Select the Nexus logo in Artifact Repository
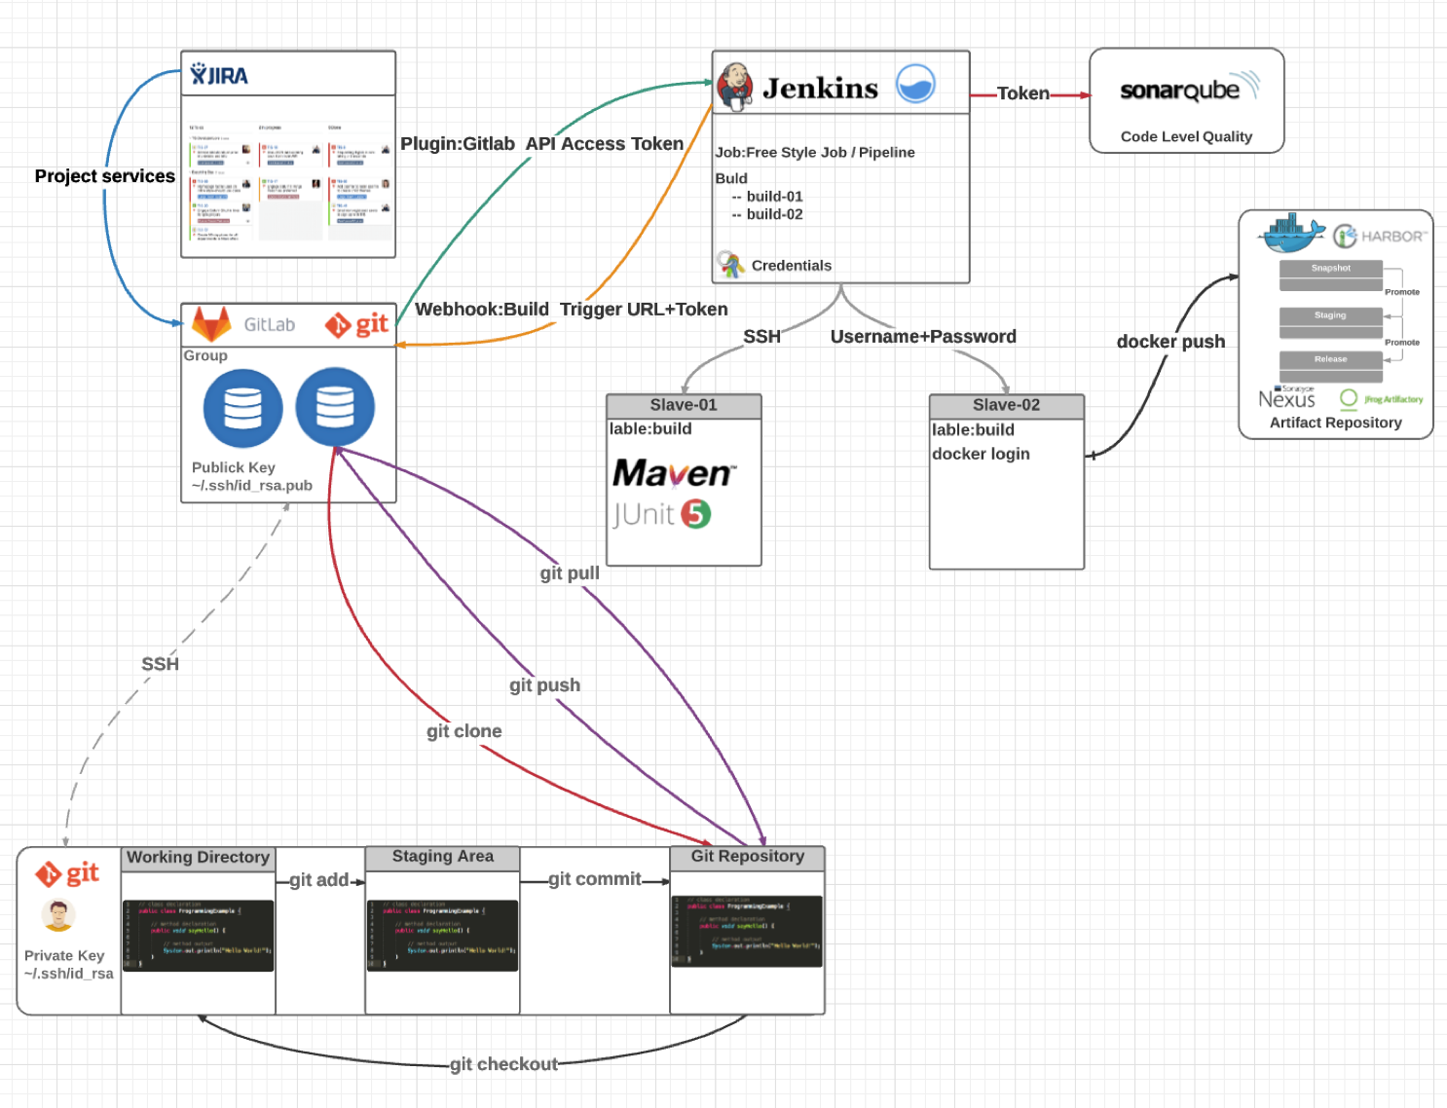Image resolution: width=1447 pixels, height=1108 pixels. click(x=1286, y=398)
